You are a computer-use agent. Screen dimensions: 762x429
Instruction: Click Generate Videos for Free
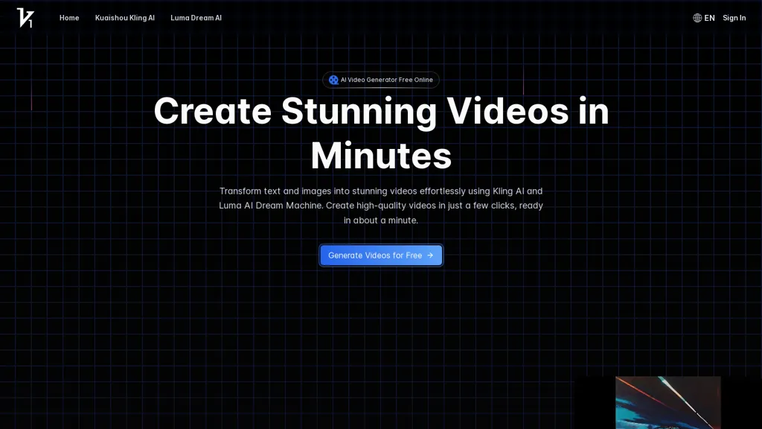[380, 255]
